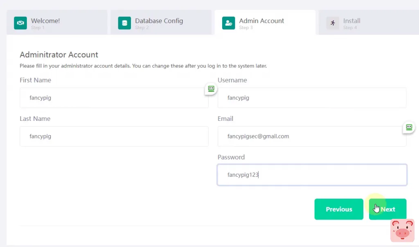Select the Username input field

312,98
